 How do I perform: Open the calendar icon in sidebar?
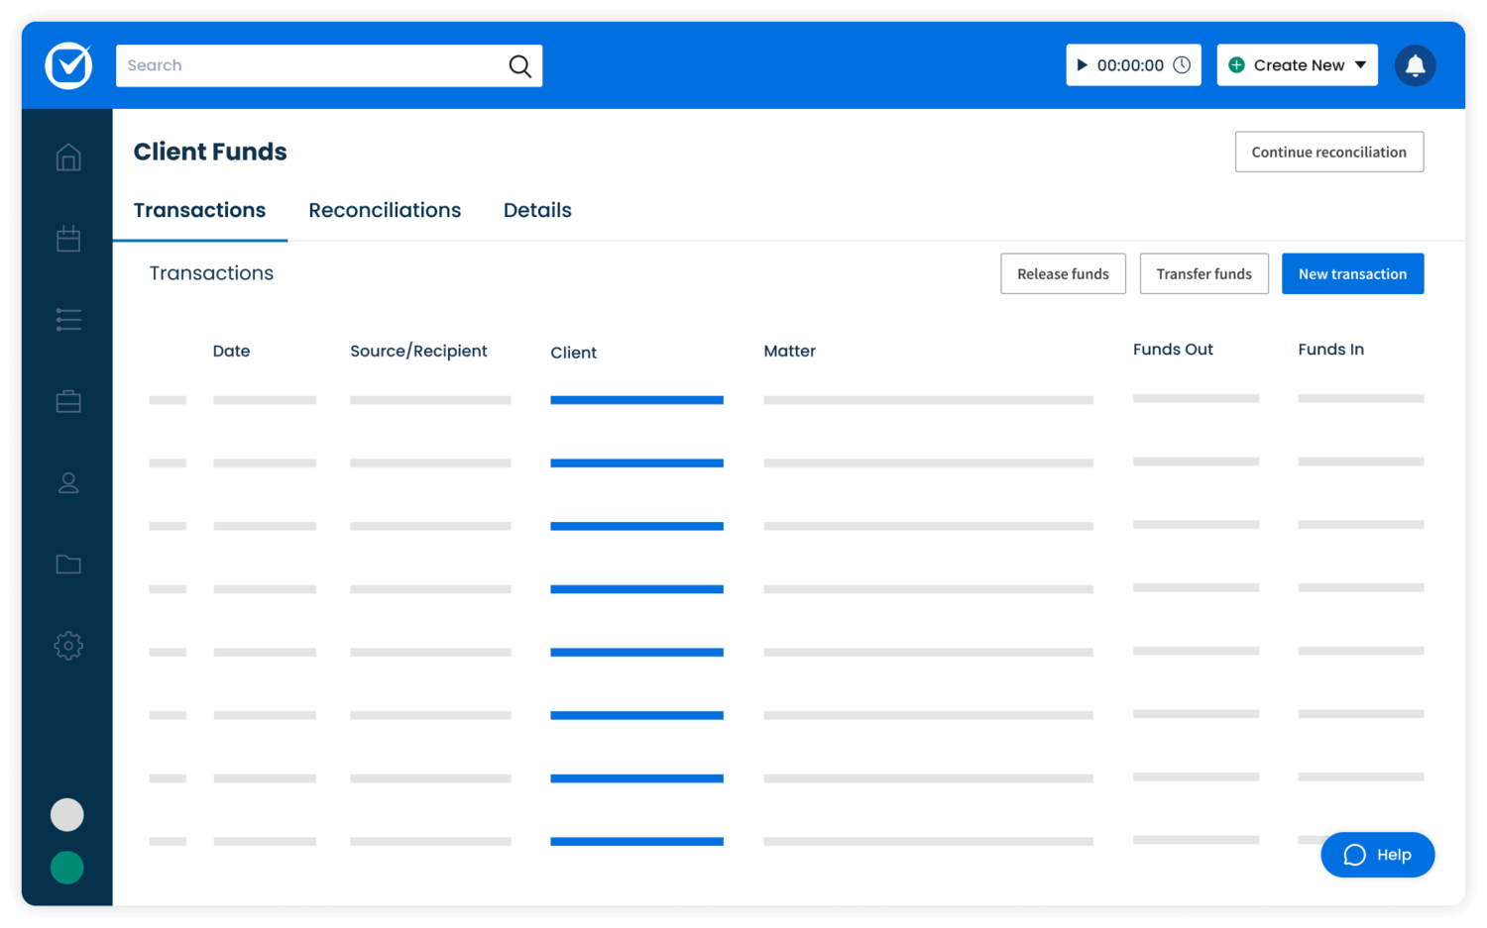coord(68,239)
